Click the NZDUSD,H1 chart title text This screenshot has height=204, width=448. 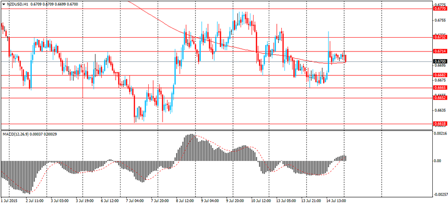click(x=18, y=4)
